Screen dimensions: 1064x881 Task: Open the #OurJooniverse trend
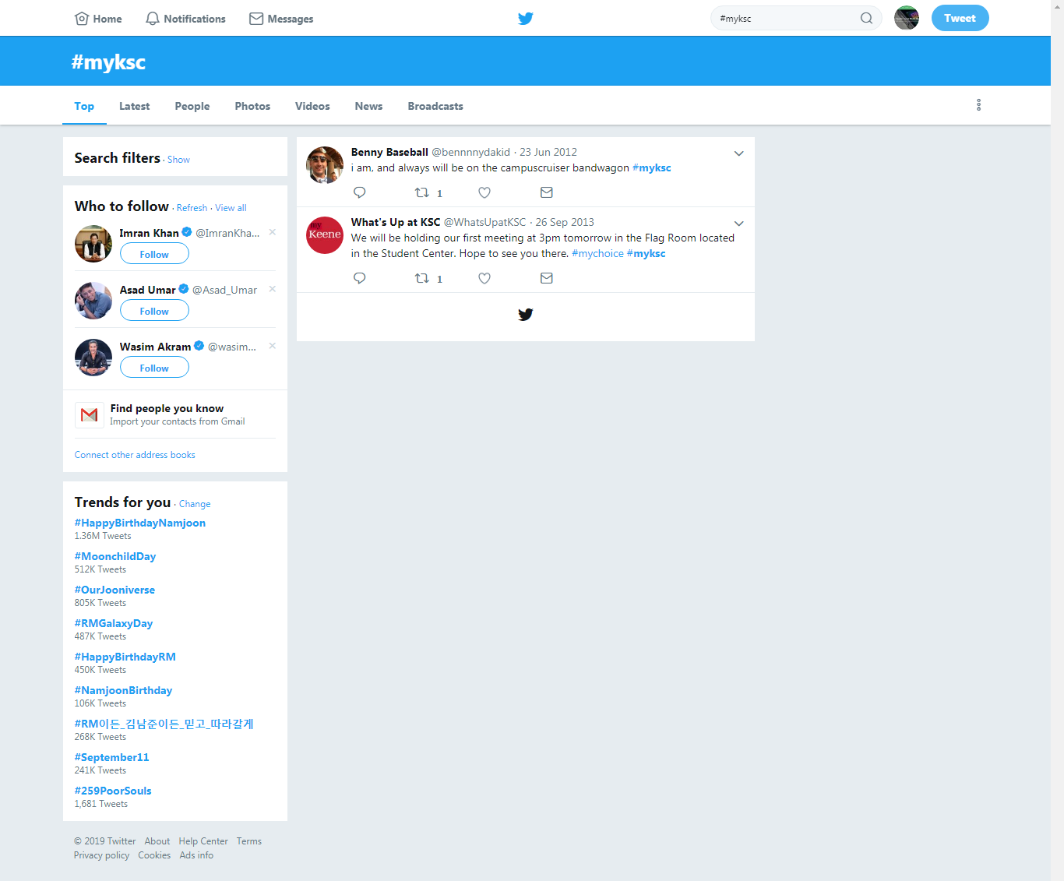point(115,590)
